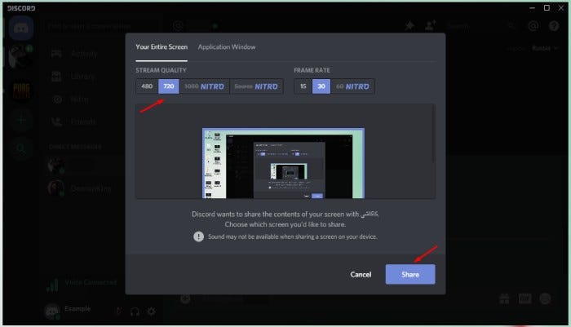This screenshot has height=327, width=571.
Task: Open Activity in the sidebar
Action: tap(74, 54)
